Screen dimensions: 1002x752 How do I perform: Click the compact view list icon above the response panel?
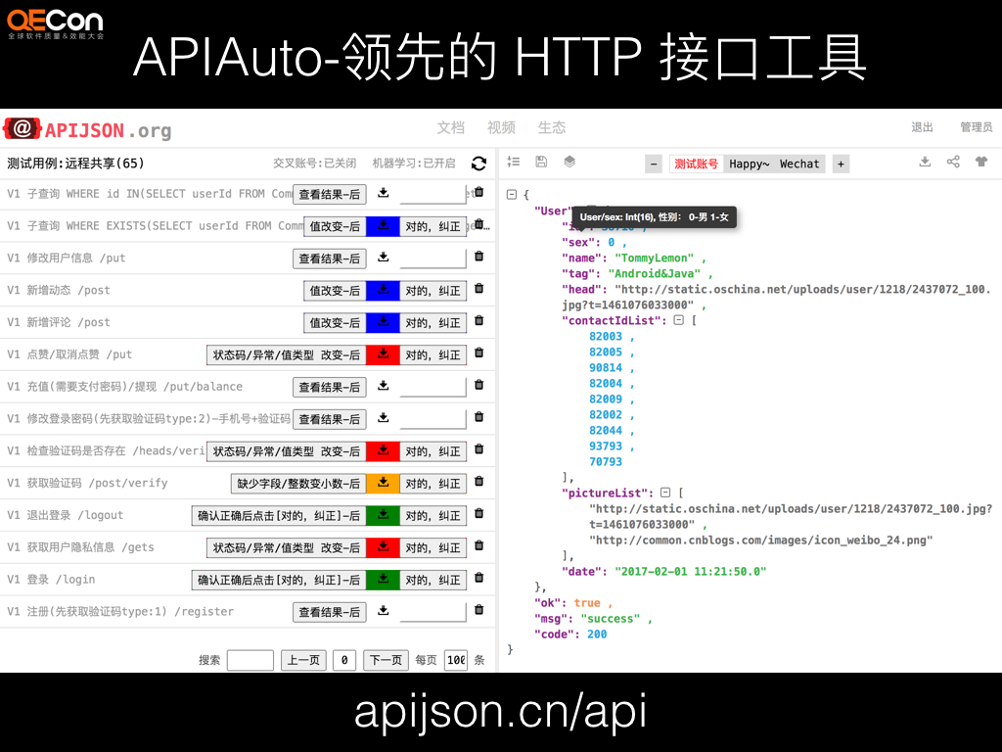click(514, 164)
